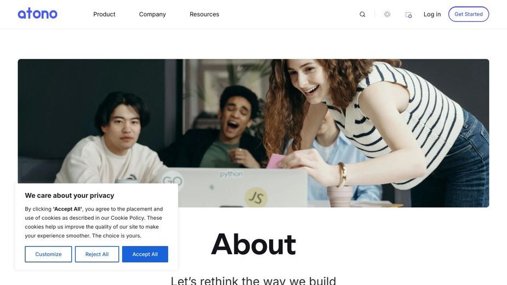Click the 'Let's rethink the way we build' text
Viewport: 507px width, 285px height.
[x=253, y=280]
